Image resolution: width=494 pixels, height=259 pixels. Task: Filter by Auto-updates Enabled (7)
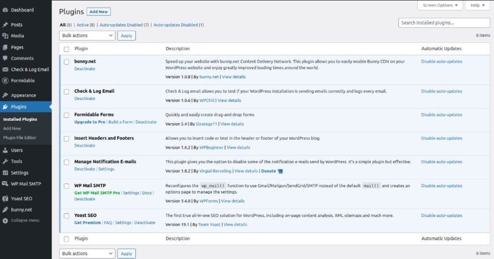pyautogui.click(x=124, y=25)
